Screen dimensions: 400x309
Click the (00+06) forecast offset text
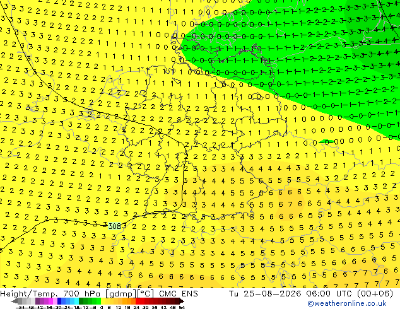pos(375,294)
